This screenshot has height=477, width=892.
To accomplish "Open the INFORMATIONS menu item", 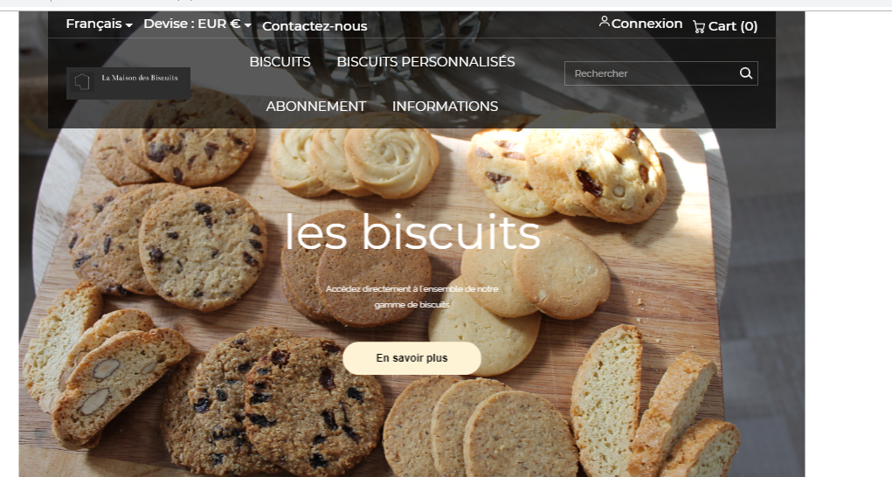I will pyautogui.click(x=445, y=107).
